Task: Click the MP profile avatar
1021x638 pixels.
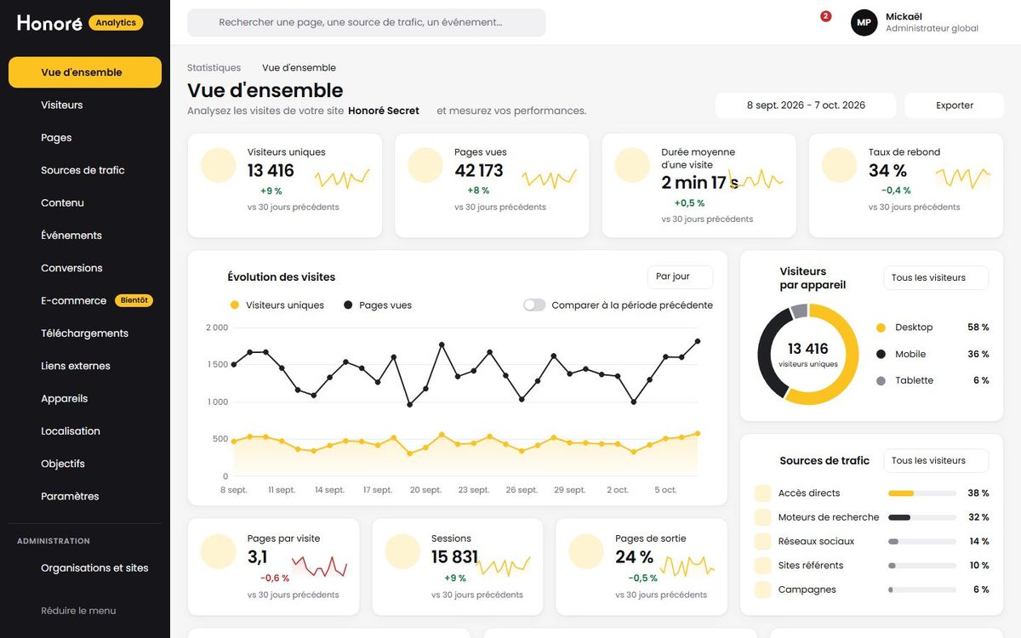Action: pos(864,23)
